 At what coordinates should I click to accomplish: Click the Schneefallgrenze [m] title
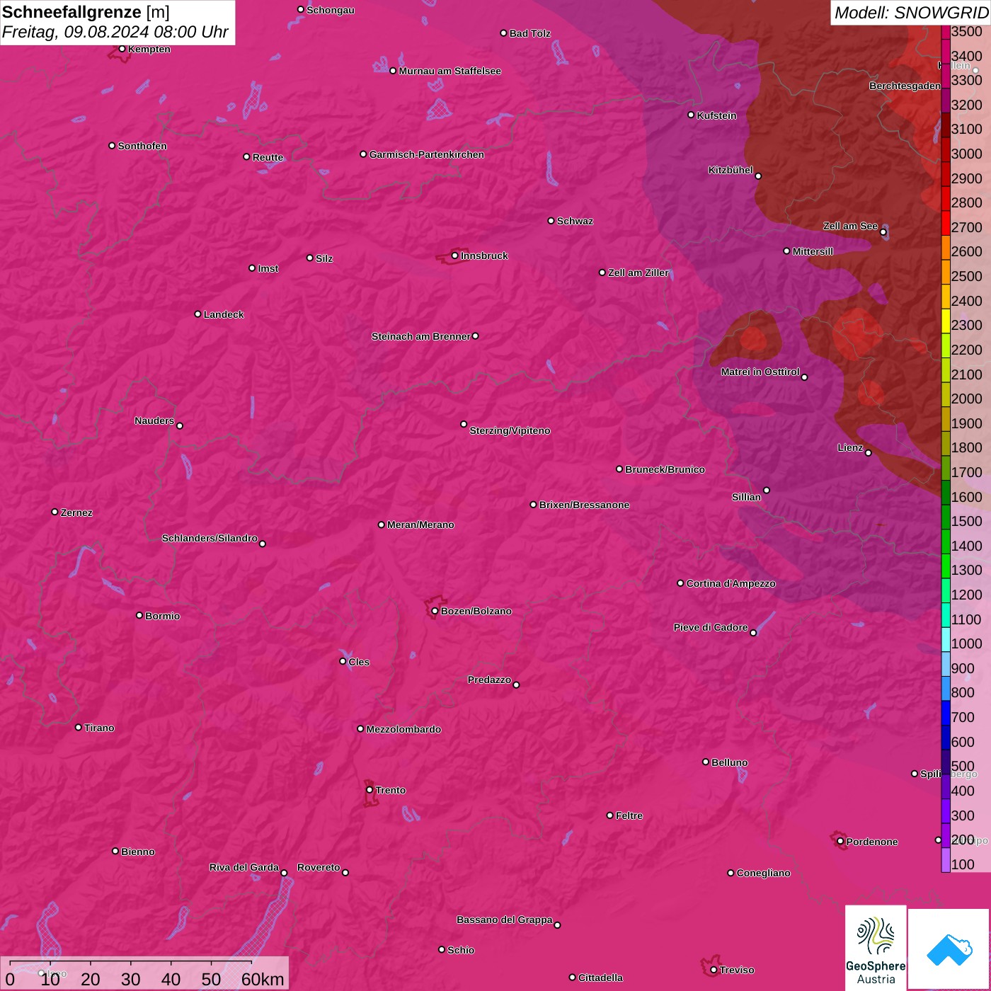86,12
